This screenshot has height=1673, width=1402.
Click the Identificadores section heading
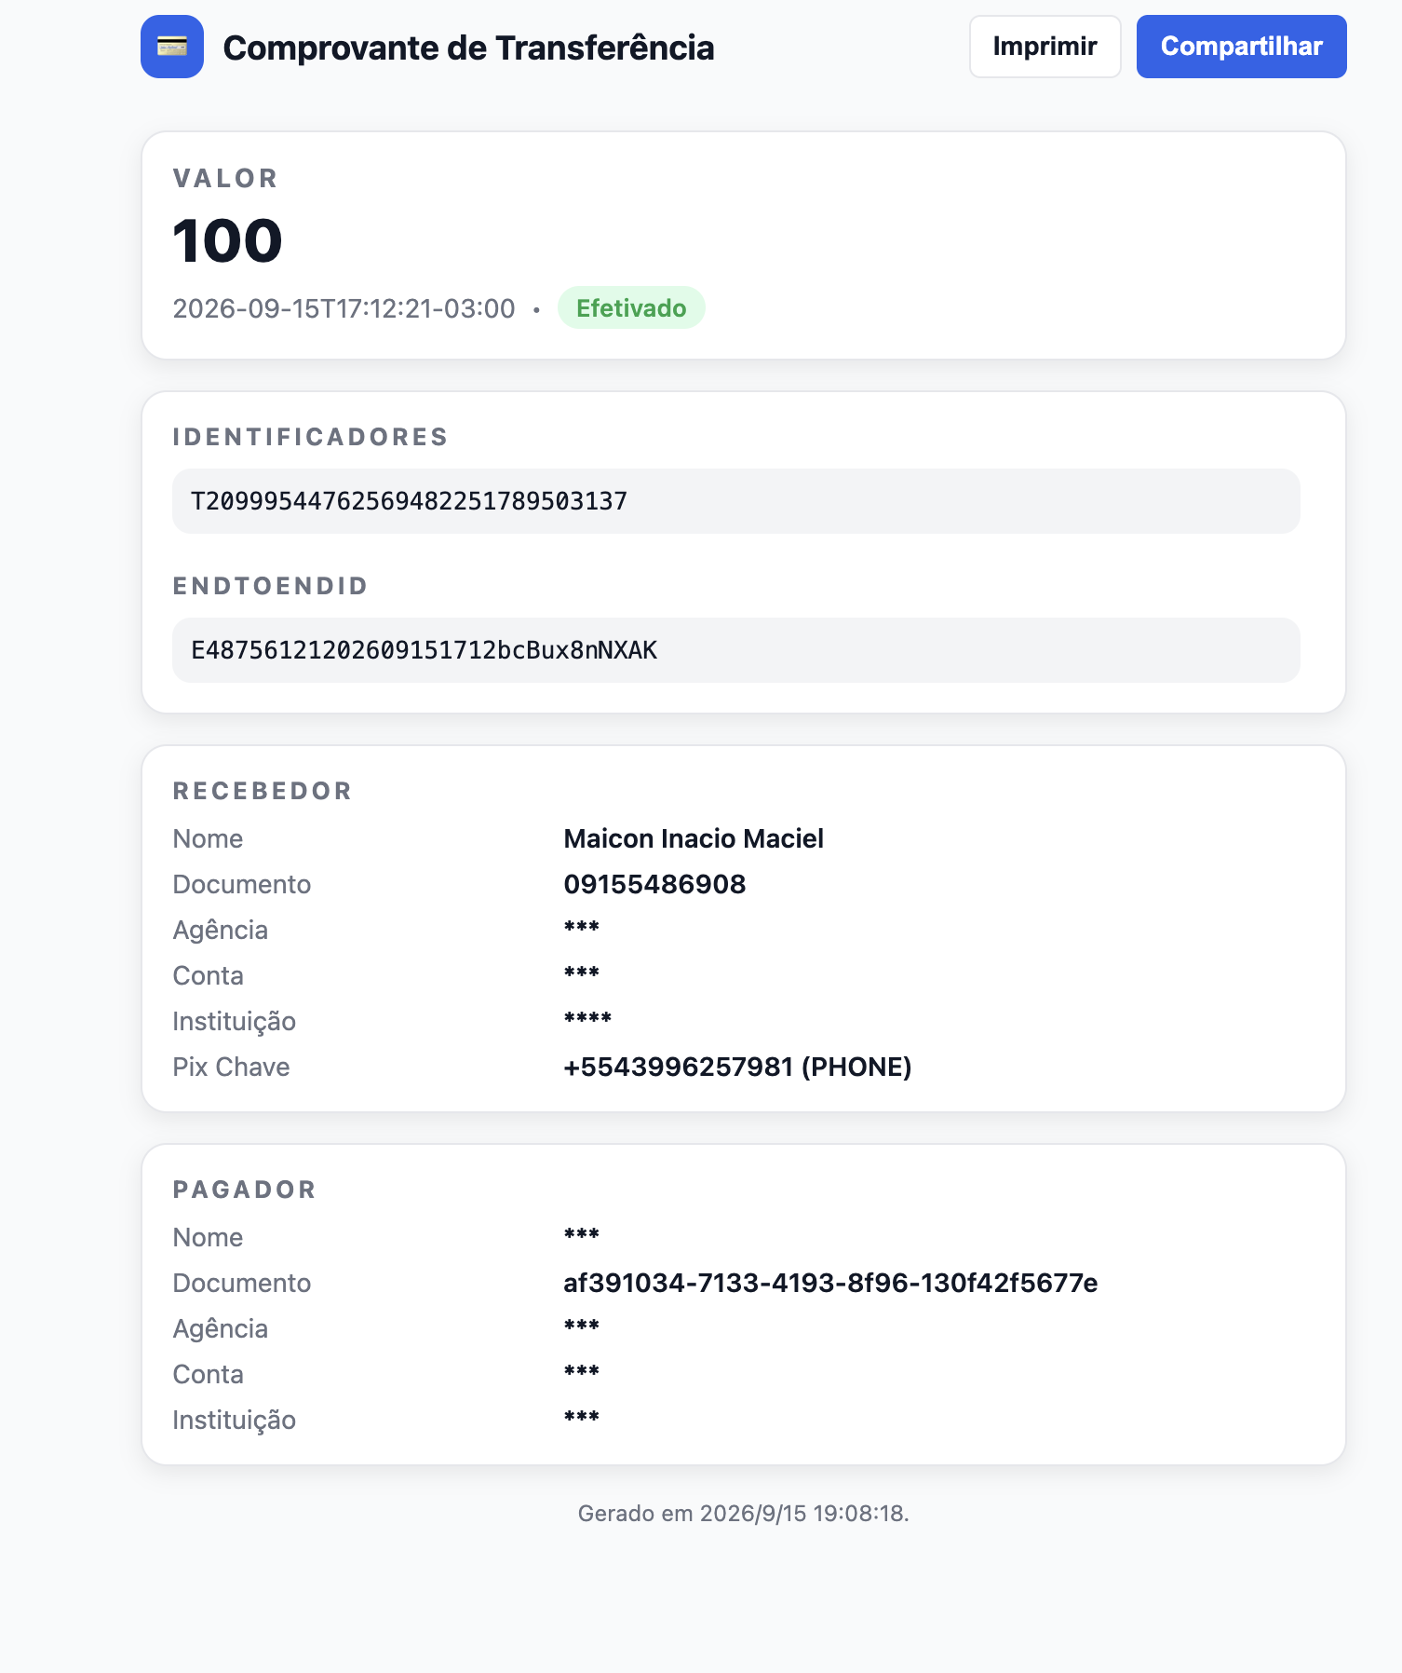pos(310,437)
